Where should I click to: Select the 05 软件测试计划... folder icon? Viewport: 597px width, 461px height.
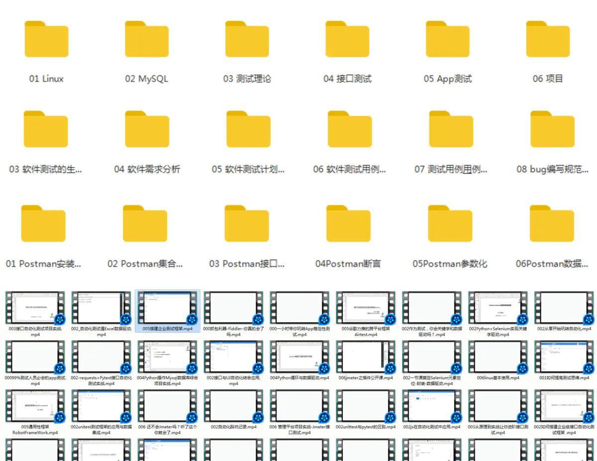coord(248,129)
